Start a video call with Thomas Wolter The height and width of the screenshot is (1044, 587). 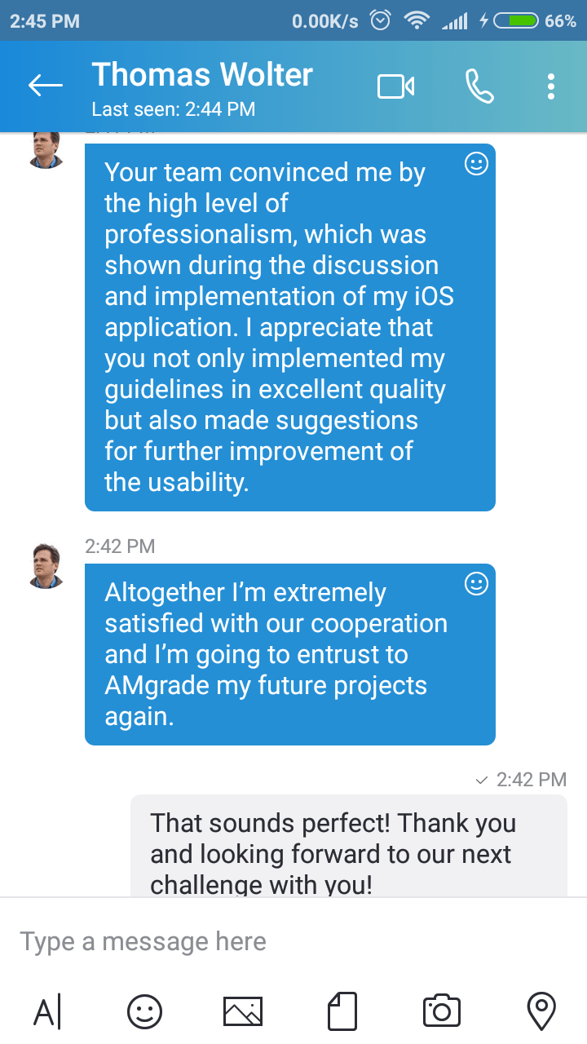point(396,86)
